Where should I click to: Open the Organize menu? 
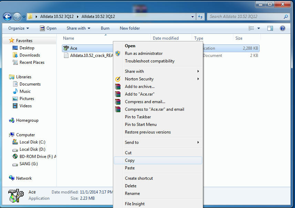pyautogui.click(x=19, y=28)
